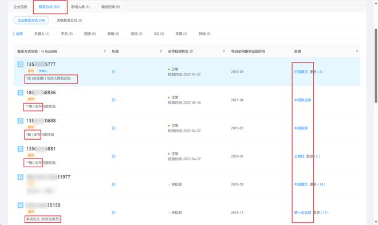Viewport: 378px width, 225px height.
Task: Filter by 微信 (2)
Action: tap(136, 33)
